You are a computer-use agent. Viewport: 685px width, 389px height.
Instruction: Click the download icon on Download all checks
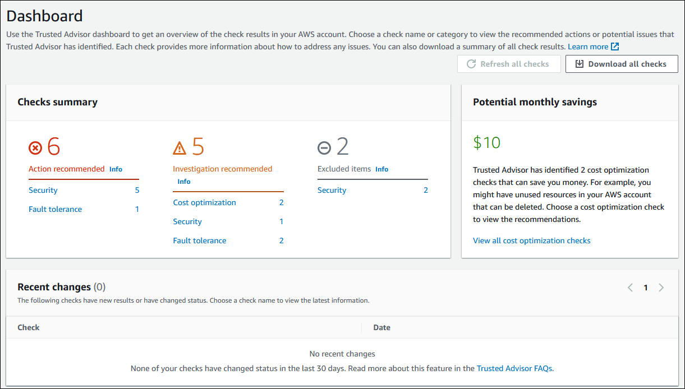click(x=580, y=63)
